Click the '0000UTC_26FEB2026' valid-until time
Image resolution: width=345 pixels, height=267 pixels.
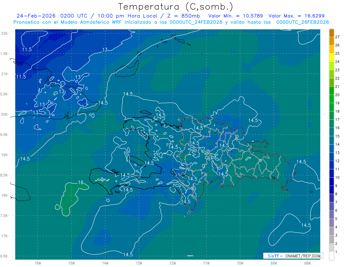coord(302,22)
